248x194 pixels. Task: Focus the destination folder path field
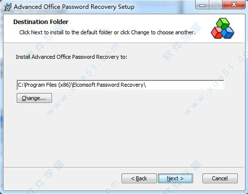(120, 85)
